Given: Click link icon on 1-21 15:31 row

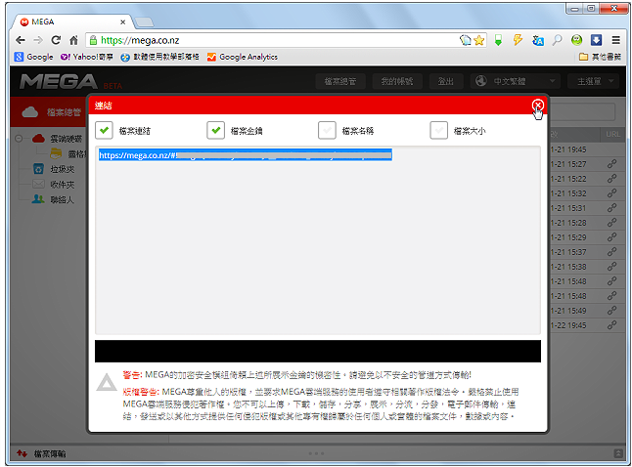Looking at the screenshot, I should point(611,208).
